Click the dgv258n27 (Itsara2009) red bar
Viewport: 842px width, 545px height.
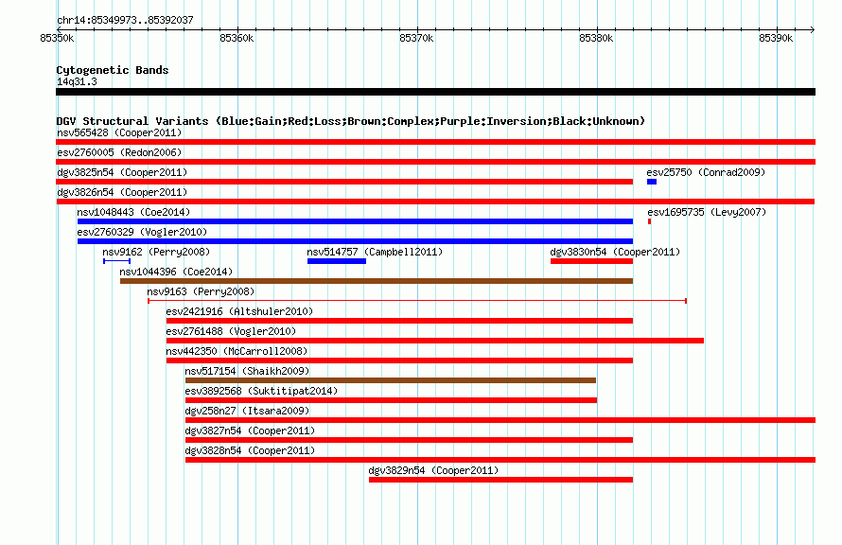(500, 420)
